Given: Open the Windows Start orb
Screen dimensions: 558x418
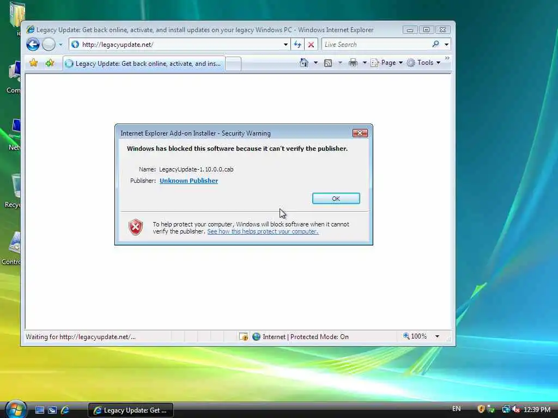Looking at the screenshot, I should tap(16, 409).
